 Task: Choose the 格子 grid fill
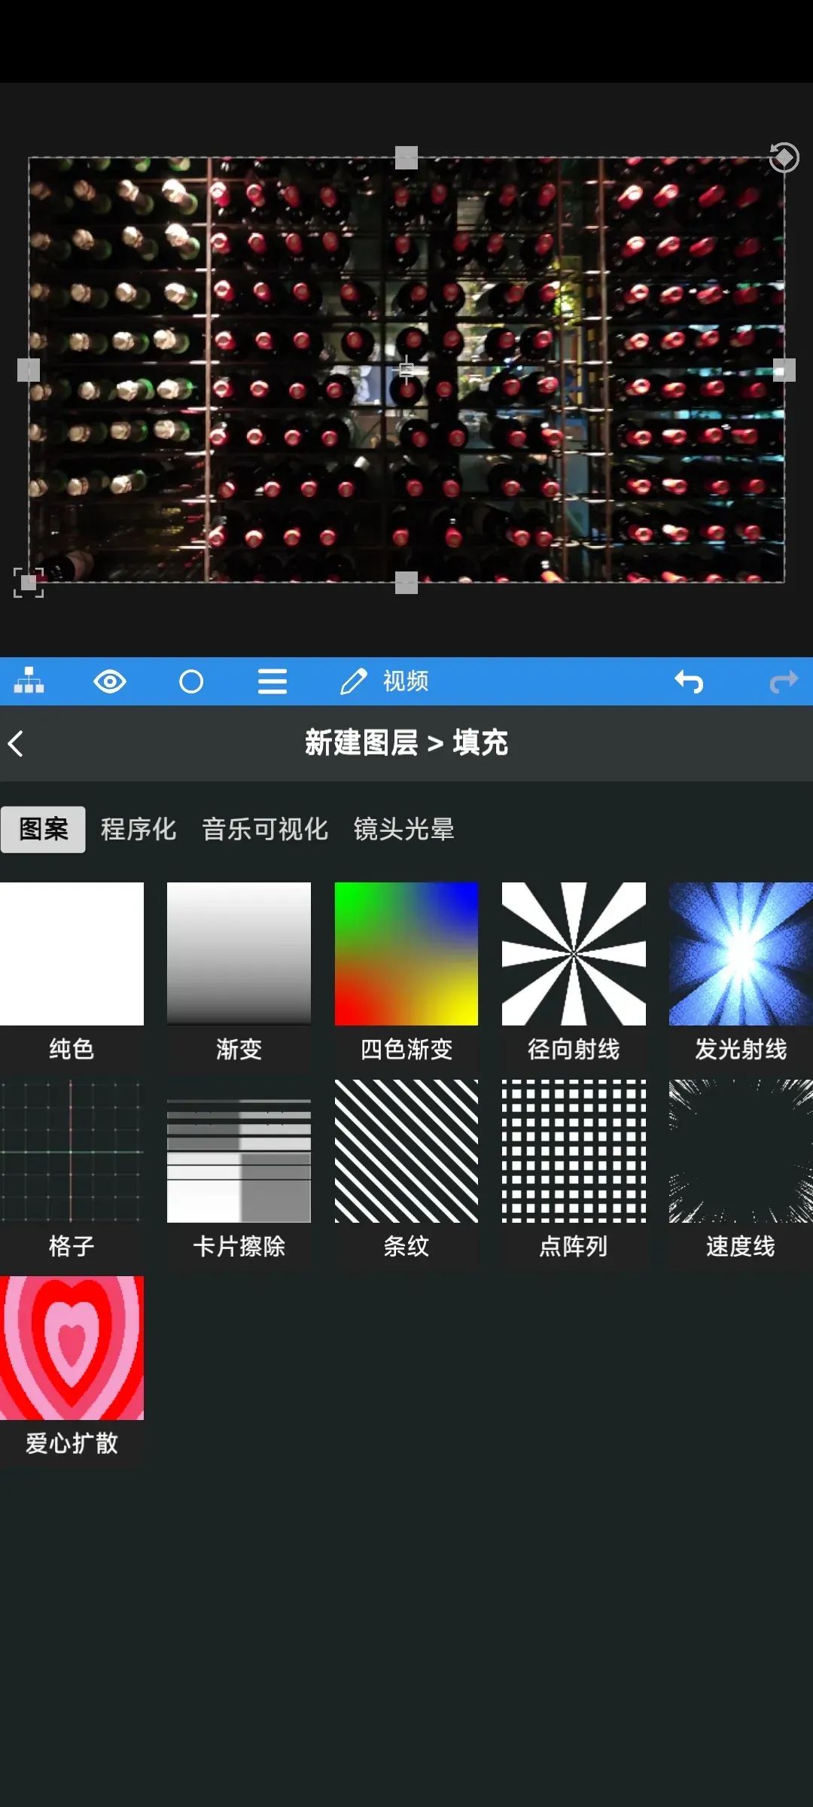tap(72, 1173)
